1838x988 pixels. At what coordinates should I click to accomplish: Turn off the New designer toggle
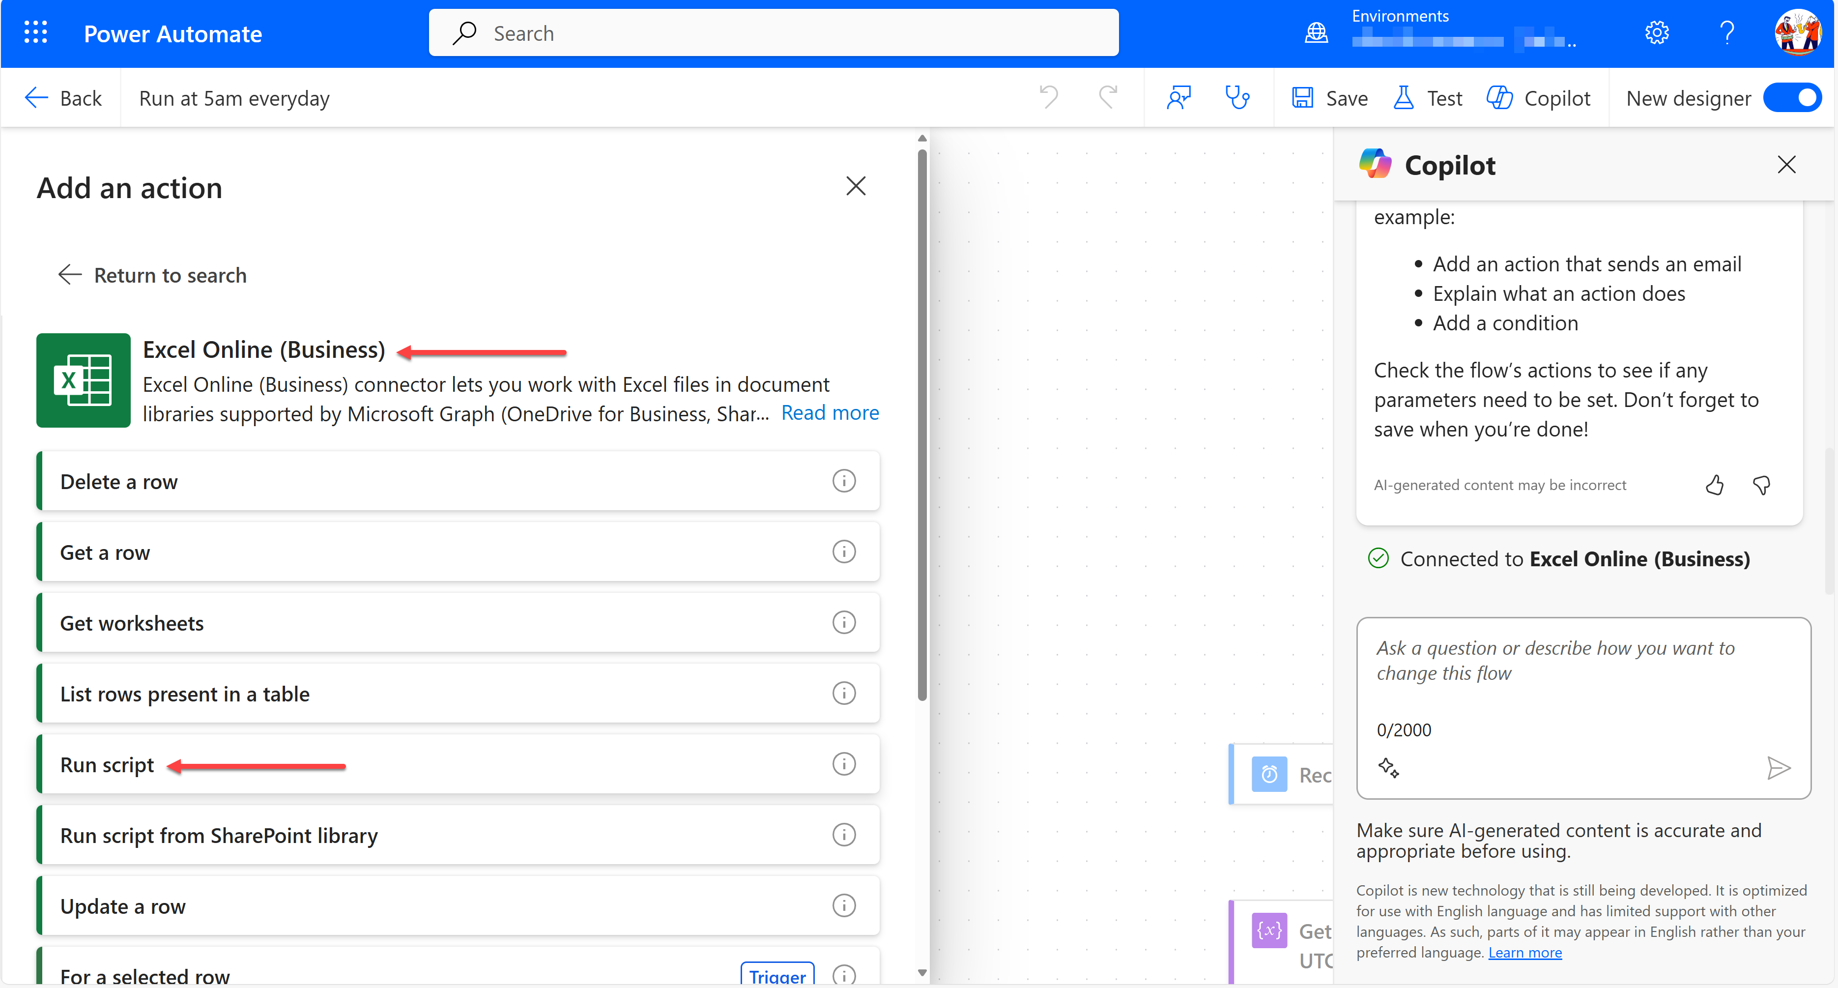tap(1792, 98)
